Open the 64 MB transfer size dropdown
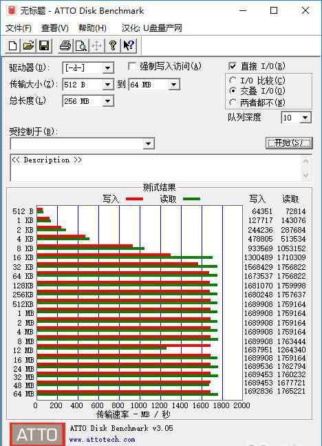322x446 pixels. [174, 85]
